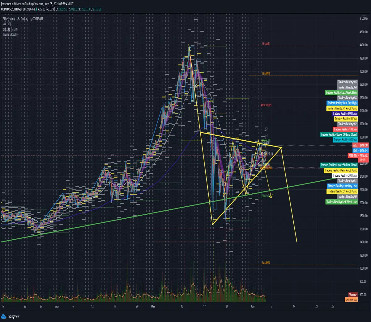Click the Traders Reality:M4 label
The height and width of the screenshot is (322, 371).
(347, 87)
